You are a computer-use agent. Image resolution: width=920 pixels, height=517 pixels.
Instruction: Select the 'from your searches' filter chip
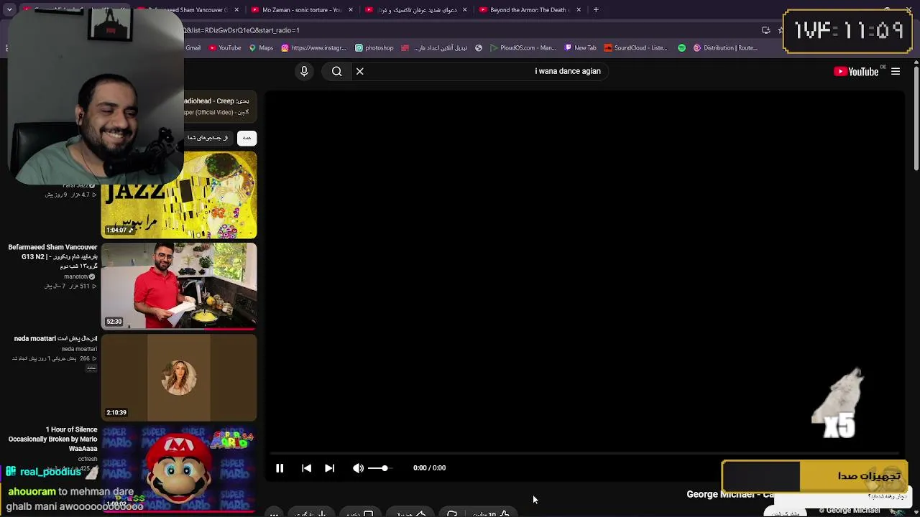208,138
